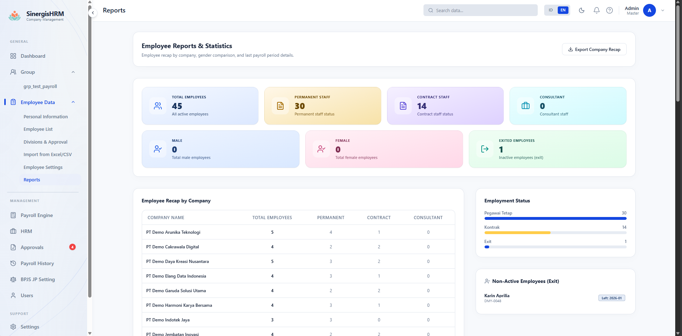
Task: Click the Settings gear icon in the sidebar
Action: pos(13,327)
